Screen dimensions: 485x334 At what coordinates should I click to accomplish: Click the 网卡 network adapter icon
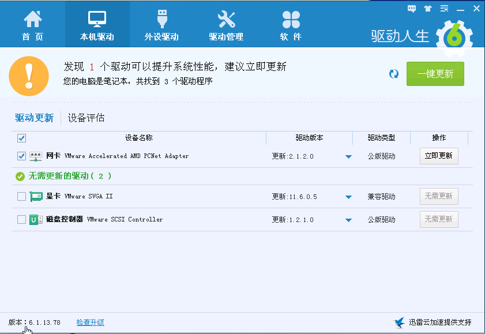click(x=36, y=156)
